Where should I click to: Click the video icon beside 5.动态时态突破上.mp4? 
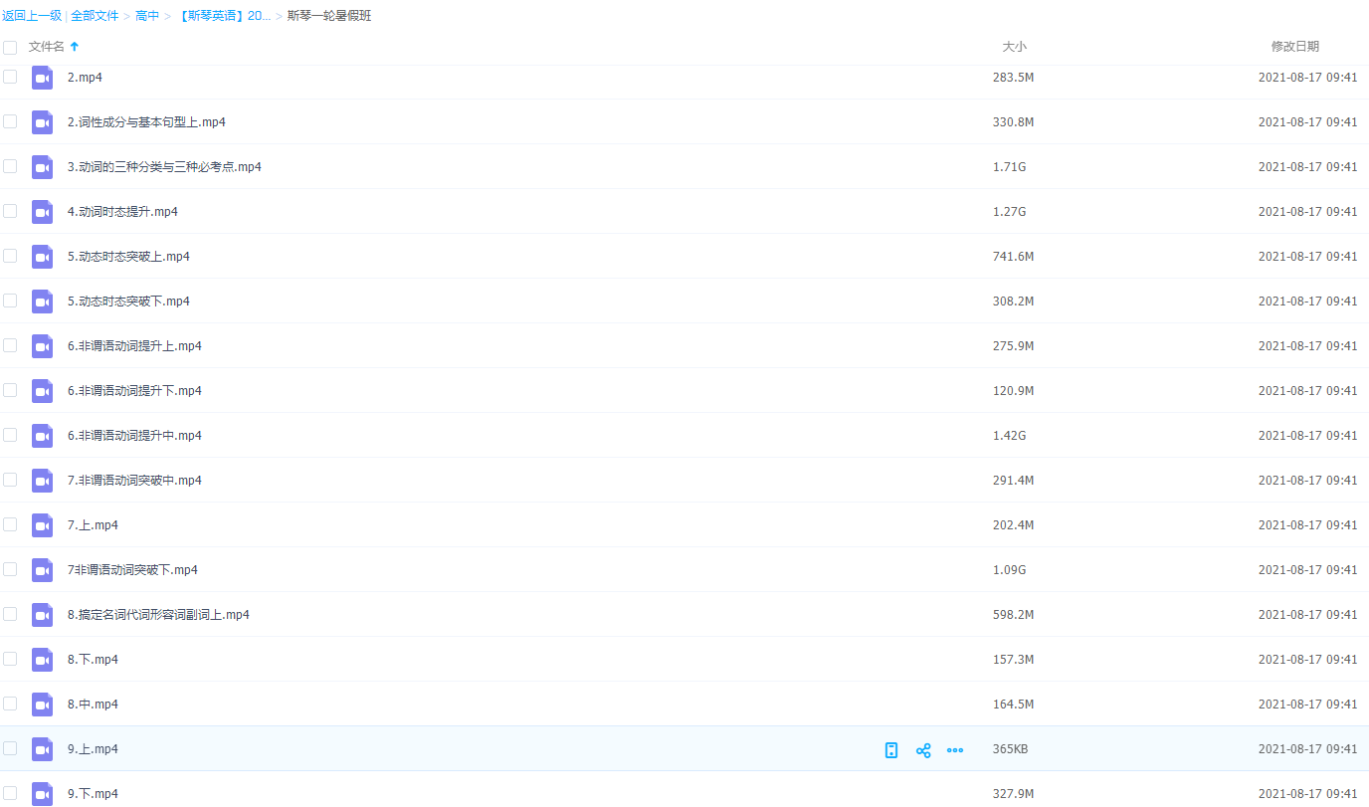pyautogui.click(x=42, y=257)
